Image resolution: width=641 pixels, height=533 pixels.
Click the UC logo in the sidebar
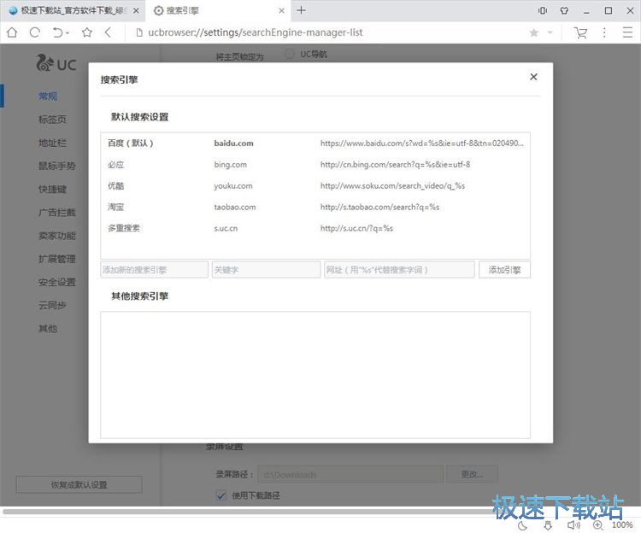click(x=56, y=64)
